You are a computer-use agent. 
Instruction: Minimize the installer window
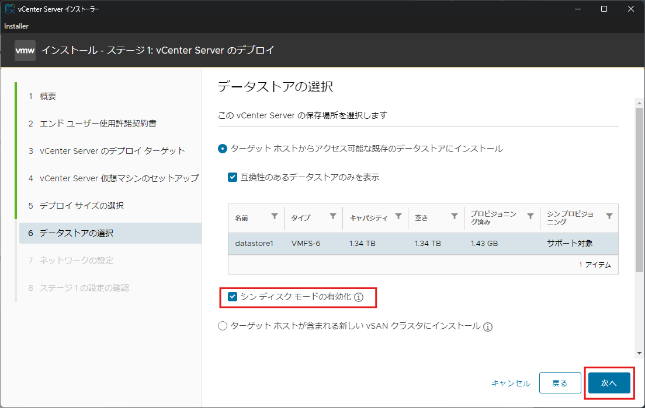tap(578, 9)
